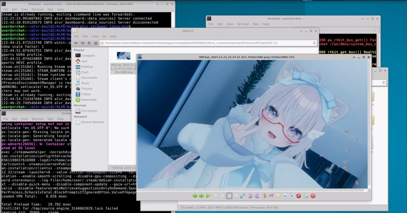This screenshot has width=407, height=213.
Task: Go to home folder in file manager
Action: click(x=95, y=43)
